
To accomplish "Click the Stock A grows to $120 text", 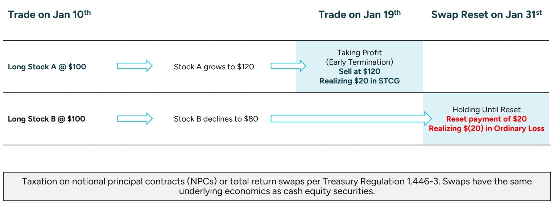I will click(x=214, y=67).
